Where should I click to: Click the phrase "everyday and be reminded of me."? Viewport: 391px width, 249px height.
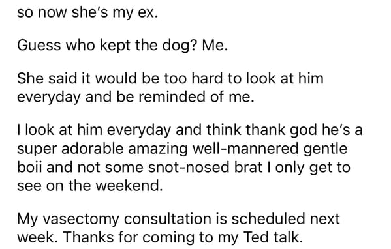click(136, 97)
